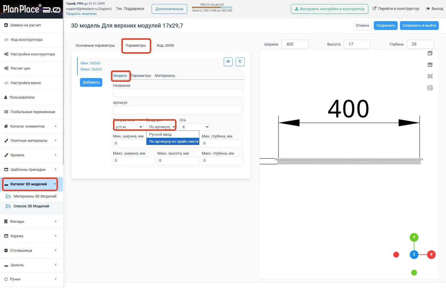This screenshot has height=288, width=446.
Task: Click the camera screenshot icon in viewer
Action: pyautogui.click(x=430, y=76)
